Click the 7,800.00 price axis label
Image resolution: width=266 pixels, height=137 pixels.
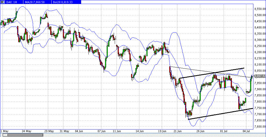click(x=260, y=102)
